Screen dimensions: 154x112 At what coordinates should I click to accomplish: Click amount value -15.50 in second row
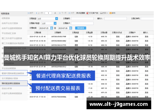pyautogui.click(x=90, y=41)
